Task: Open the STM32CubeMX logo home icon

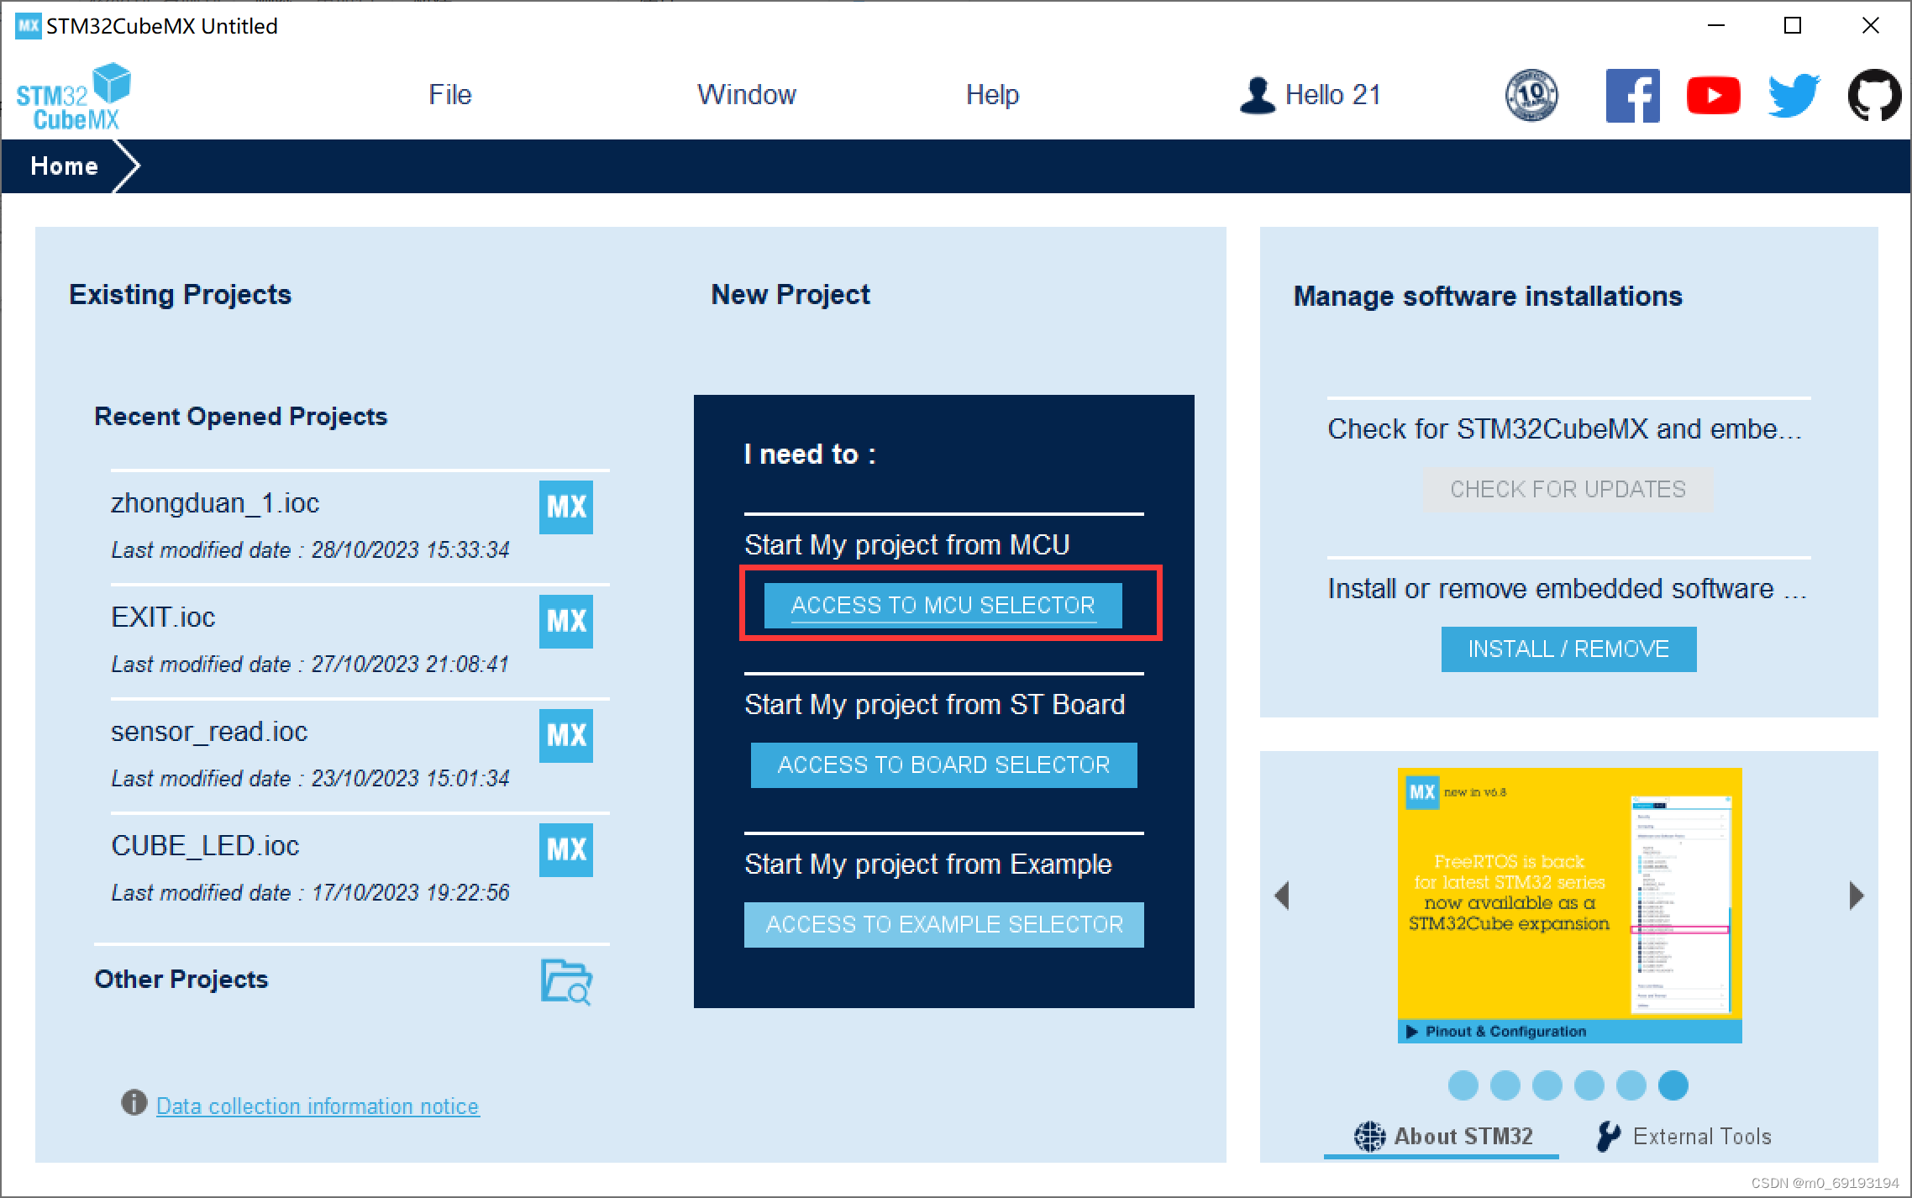Action: pyautogui.click(x=74, y=97)
